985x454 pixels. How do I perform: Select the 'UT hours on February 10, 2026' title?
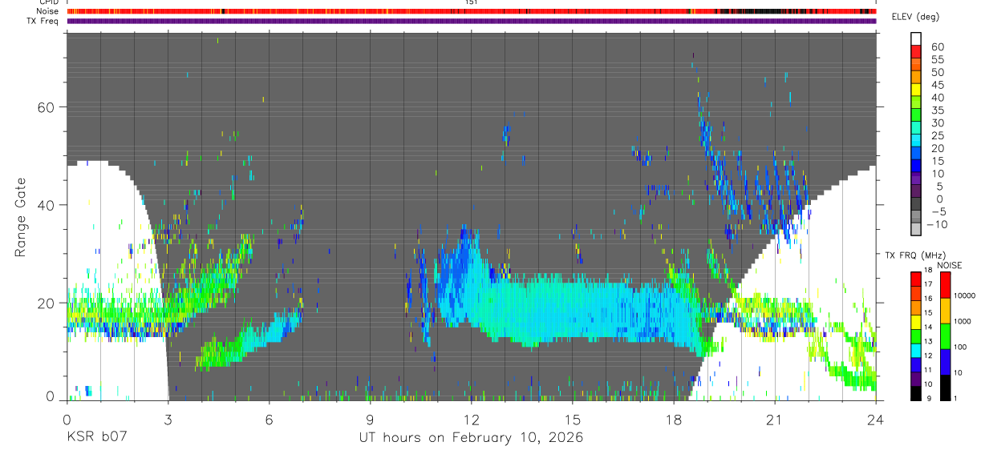[x=471, y=439]
